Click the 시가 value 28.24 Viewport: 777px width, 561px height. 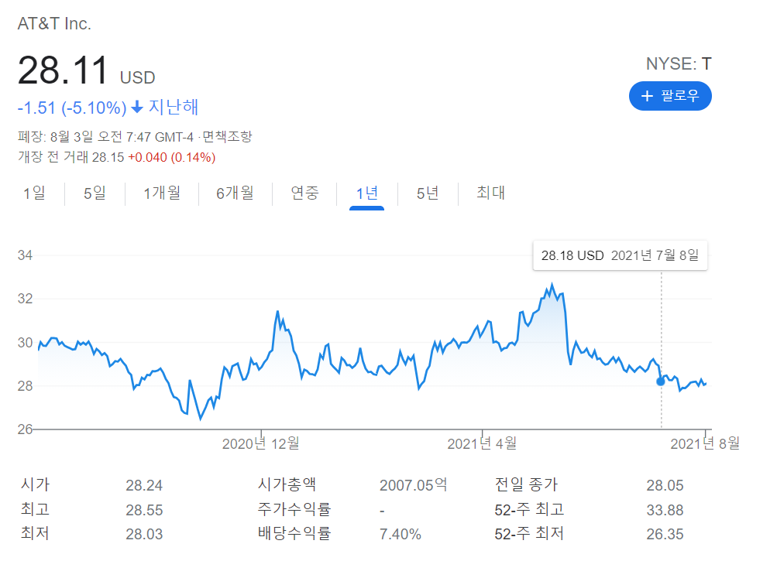[144, 485]
